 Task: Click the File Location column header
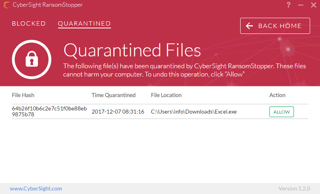click(x=166, y=95)
